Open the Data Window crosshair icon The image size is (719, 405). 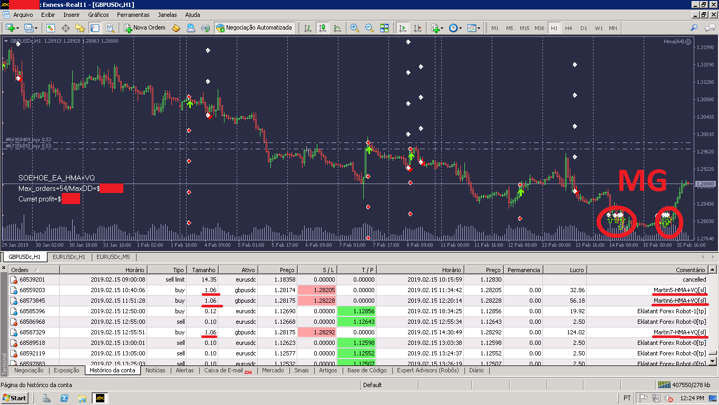66,28
